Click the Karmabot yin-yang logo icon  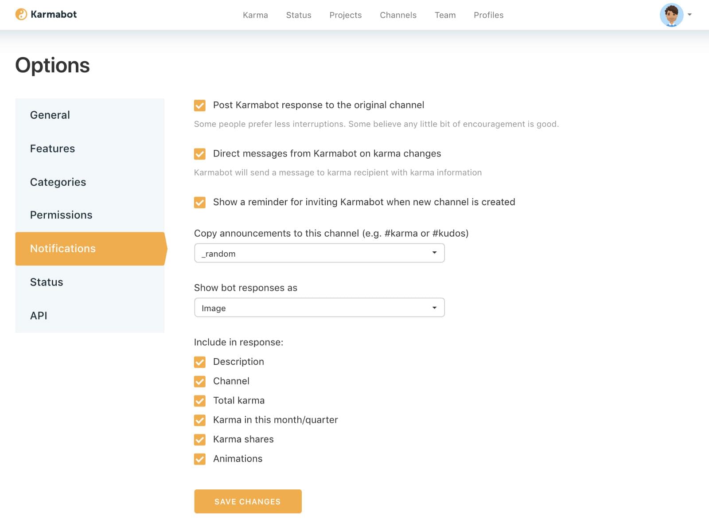coord(21,14)
